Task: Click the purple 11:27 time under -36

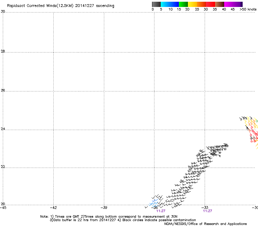Action: pyautogui.click(x=161, y=211)
